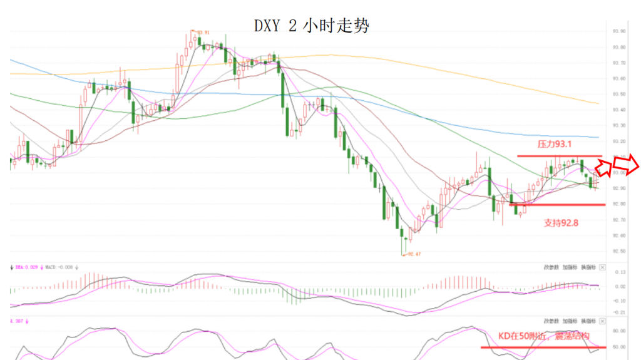Click the 93.50 price axis label
The height and width of the screenshot is (360, 641).
(x=619, y=94)
